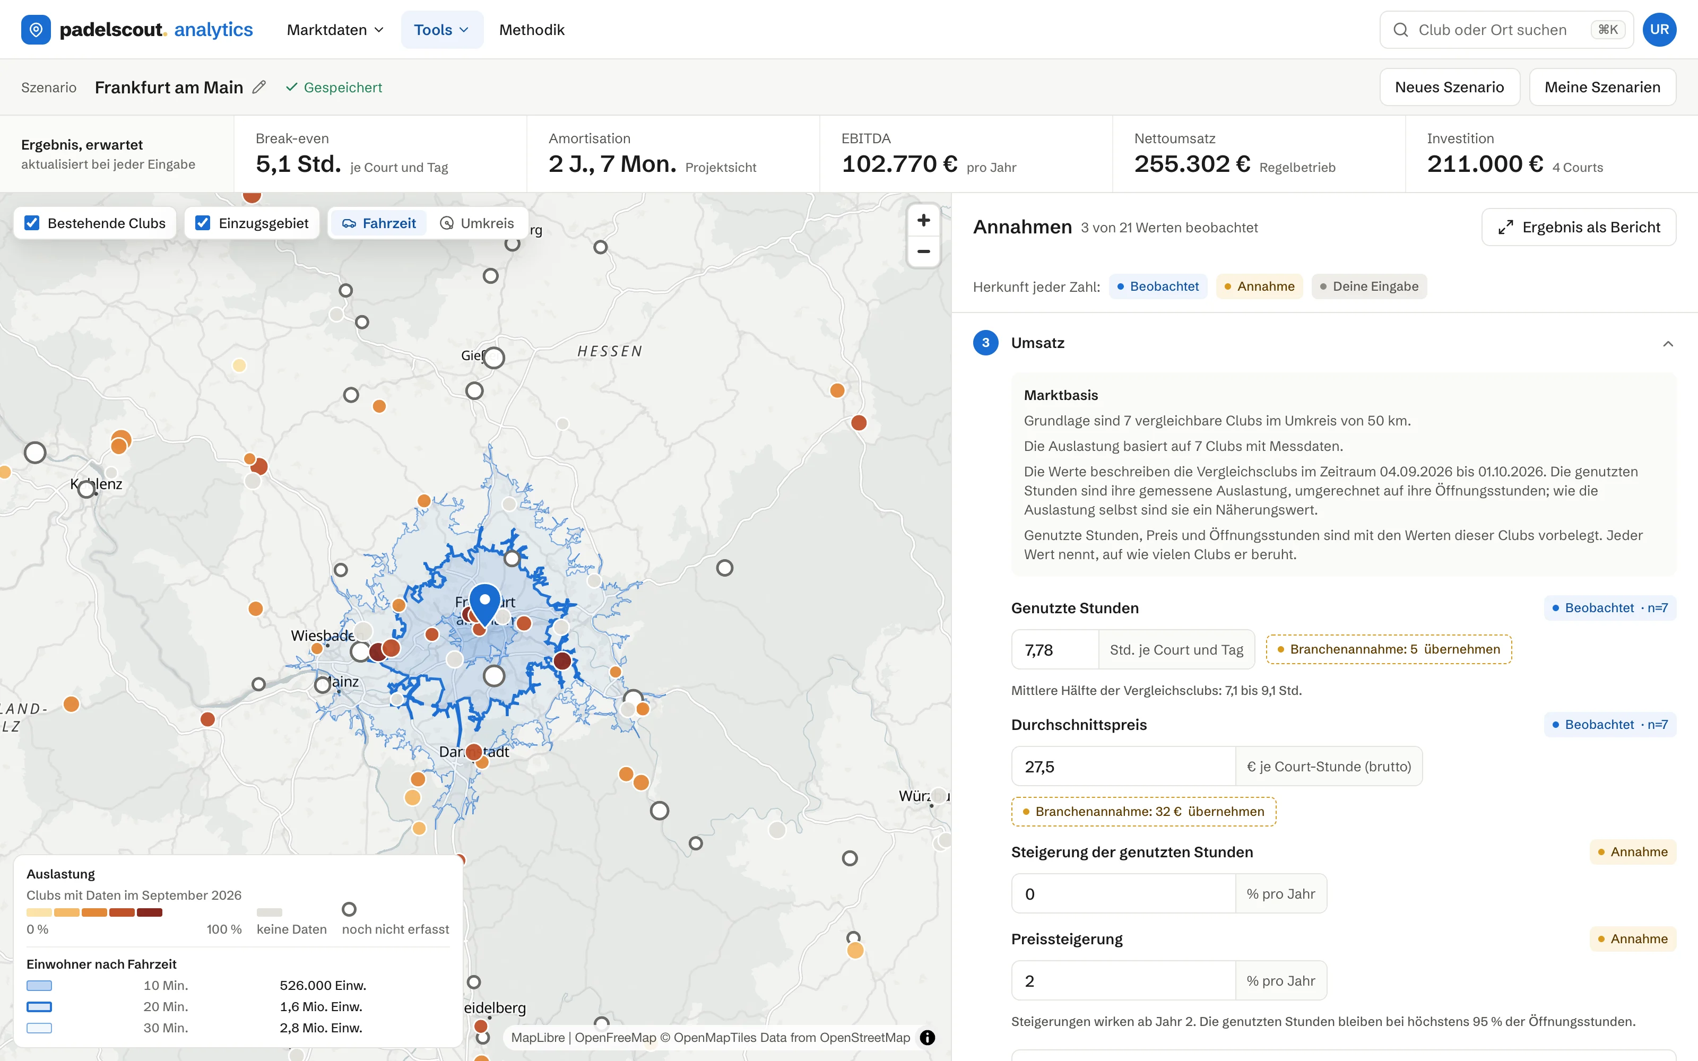Open the Marktdaten dropdown menu

[335, 30]
